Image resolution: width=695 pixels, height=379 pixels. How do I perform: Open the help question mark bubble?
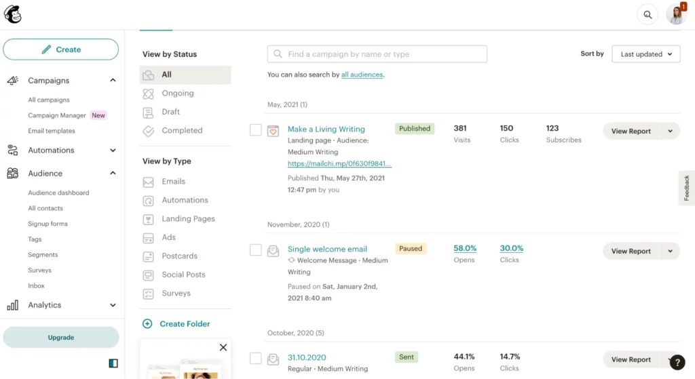pos(677,362)
